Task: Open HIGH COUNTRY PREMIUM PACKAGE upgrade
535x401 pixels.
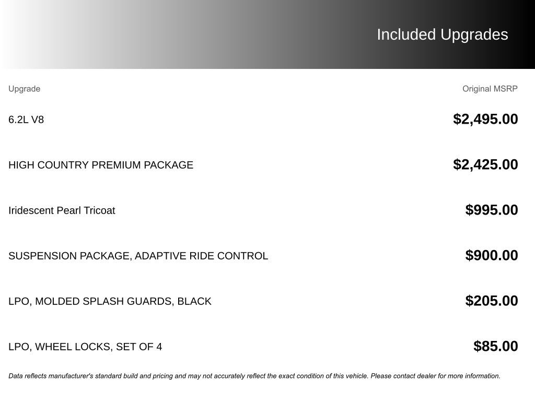Action: point(101,165)
